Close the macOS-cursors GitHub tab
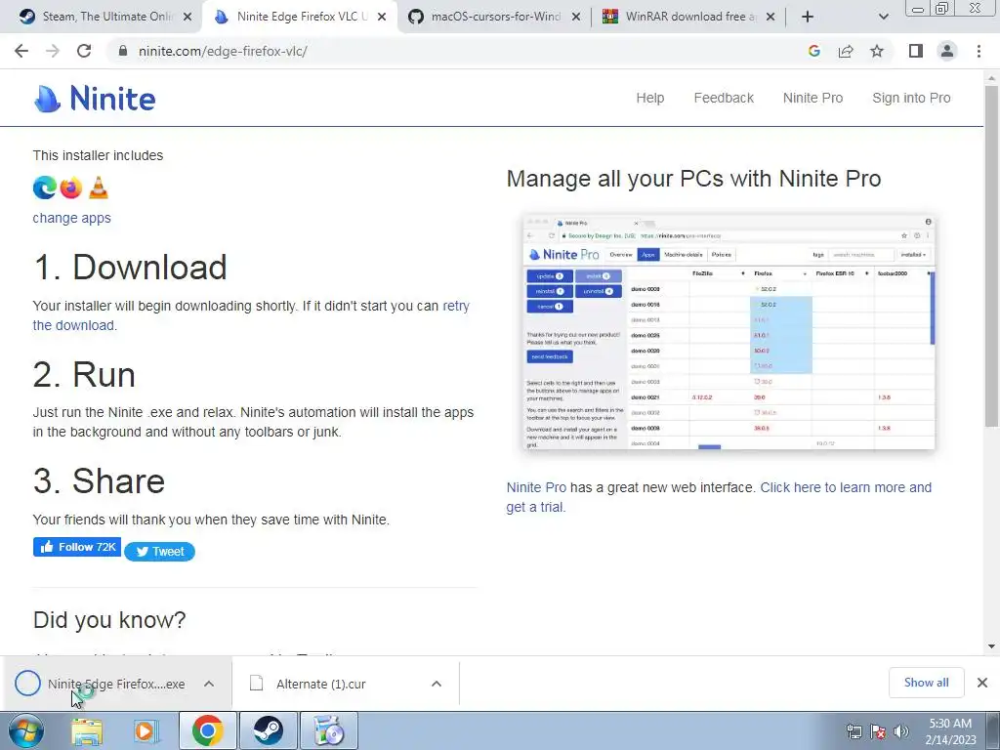 click(x=576, y=17)
